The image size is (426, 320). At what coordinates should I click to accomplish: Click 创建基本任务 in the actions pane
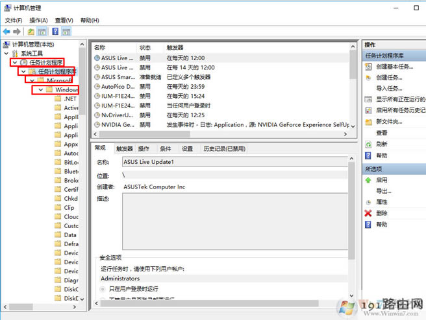point(394,67)
